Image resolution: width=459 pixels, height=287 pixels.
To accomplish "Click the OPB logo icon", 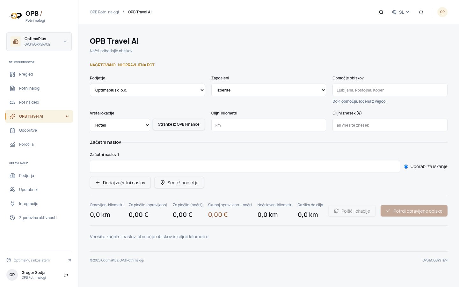I will click(x=15, y=16).
